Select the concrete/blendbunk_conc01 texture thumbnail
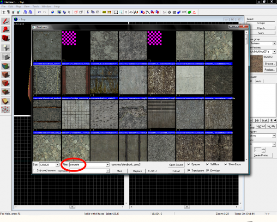Screen dimensions: 277x222 (x=47, y=46)
